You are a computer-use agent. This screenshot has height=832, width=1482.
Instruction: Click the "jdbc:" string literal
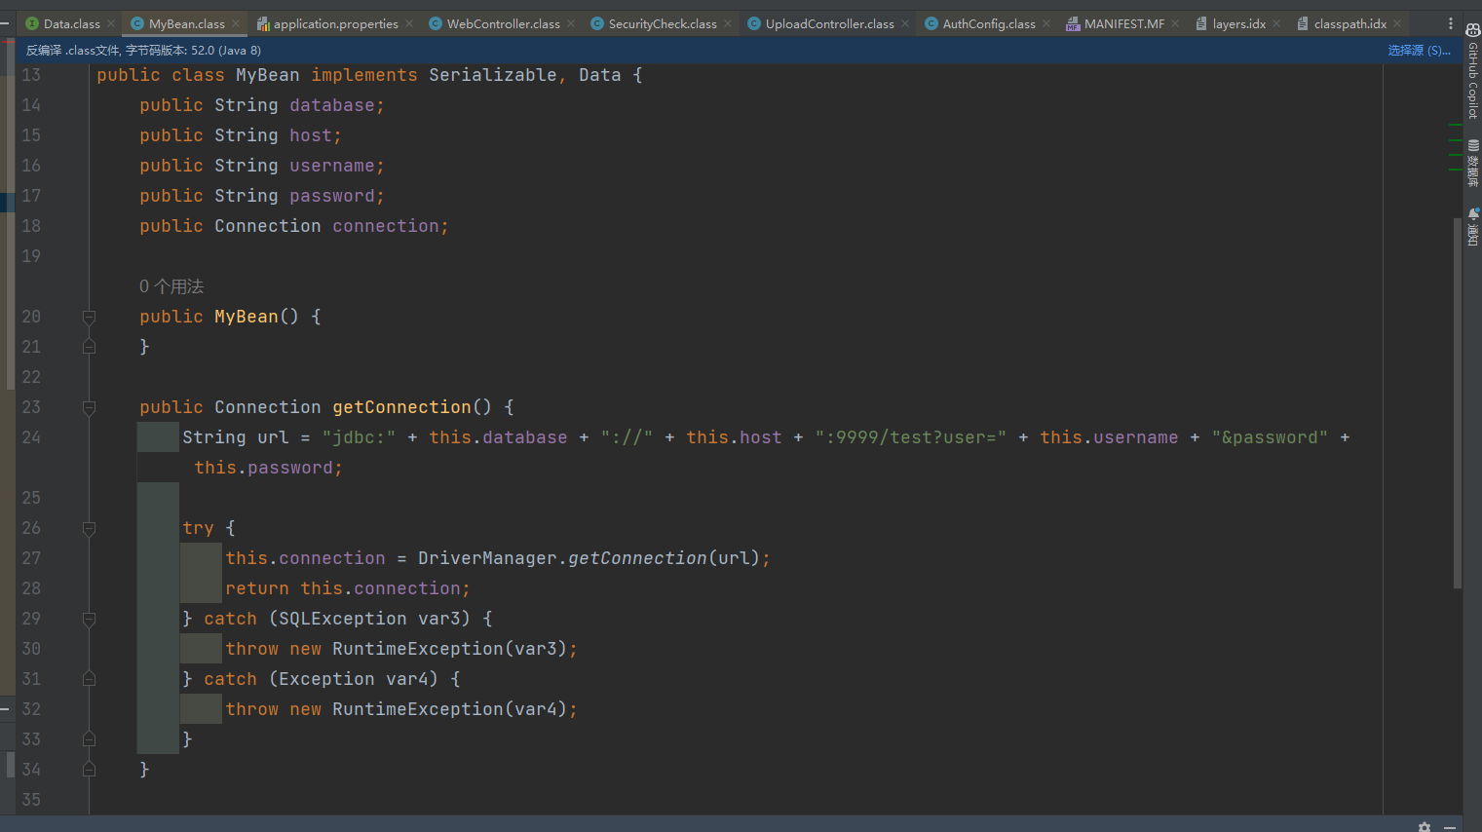tap(360, 437)
